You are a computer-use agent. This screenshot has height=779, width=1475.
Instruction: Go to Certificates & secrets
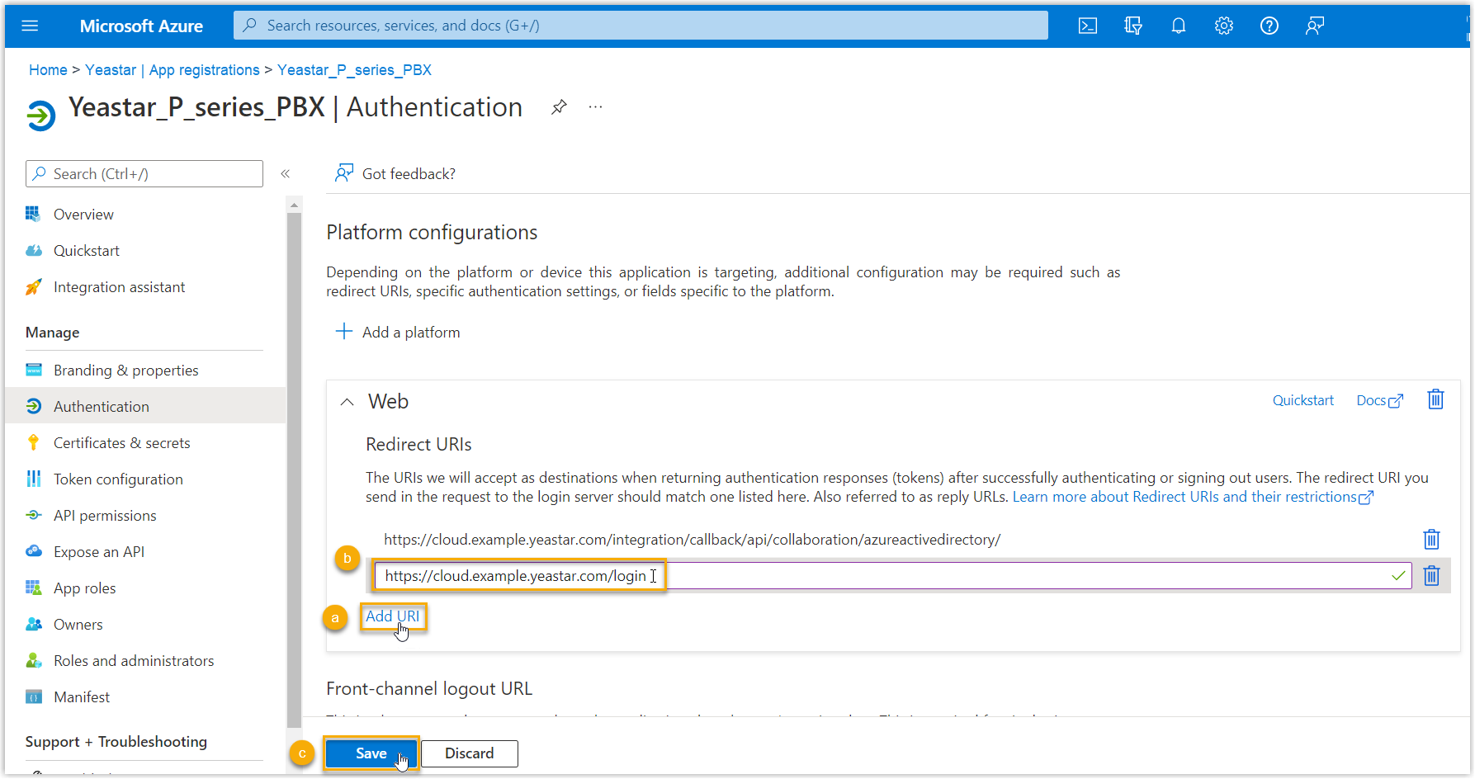tap(121, 443)
